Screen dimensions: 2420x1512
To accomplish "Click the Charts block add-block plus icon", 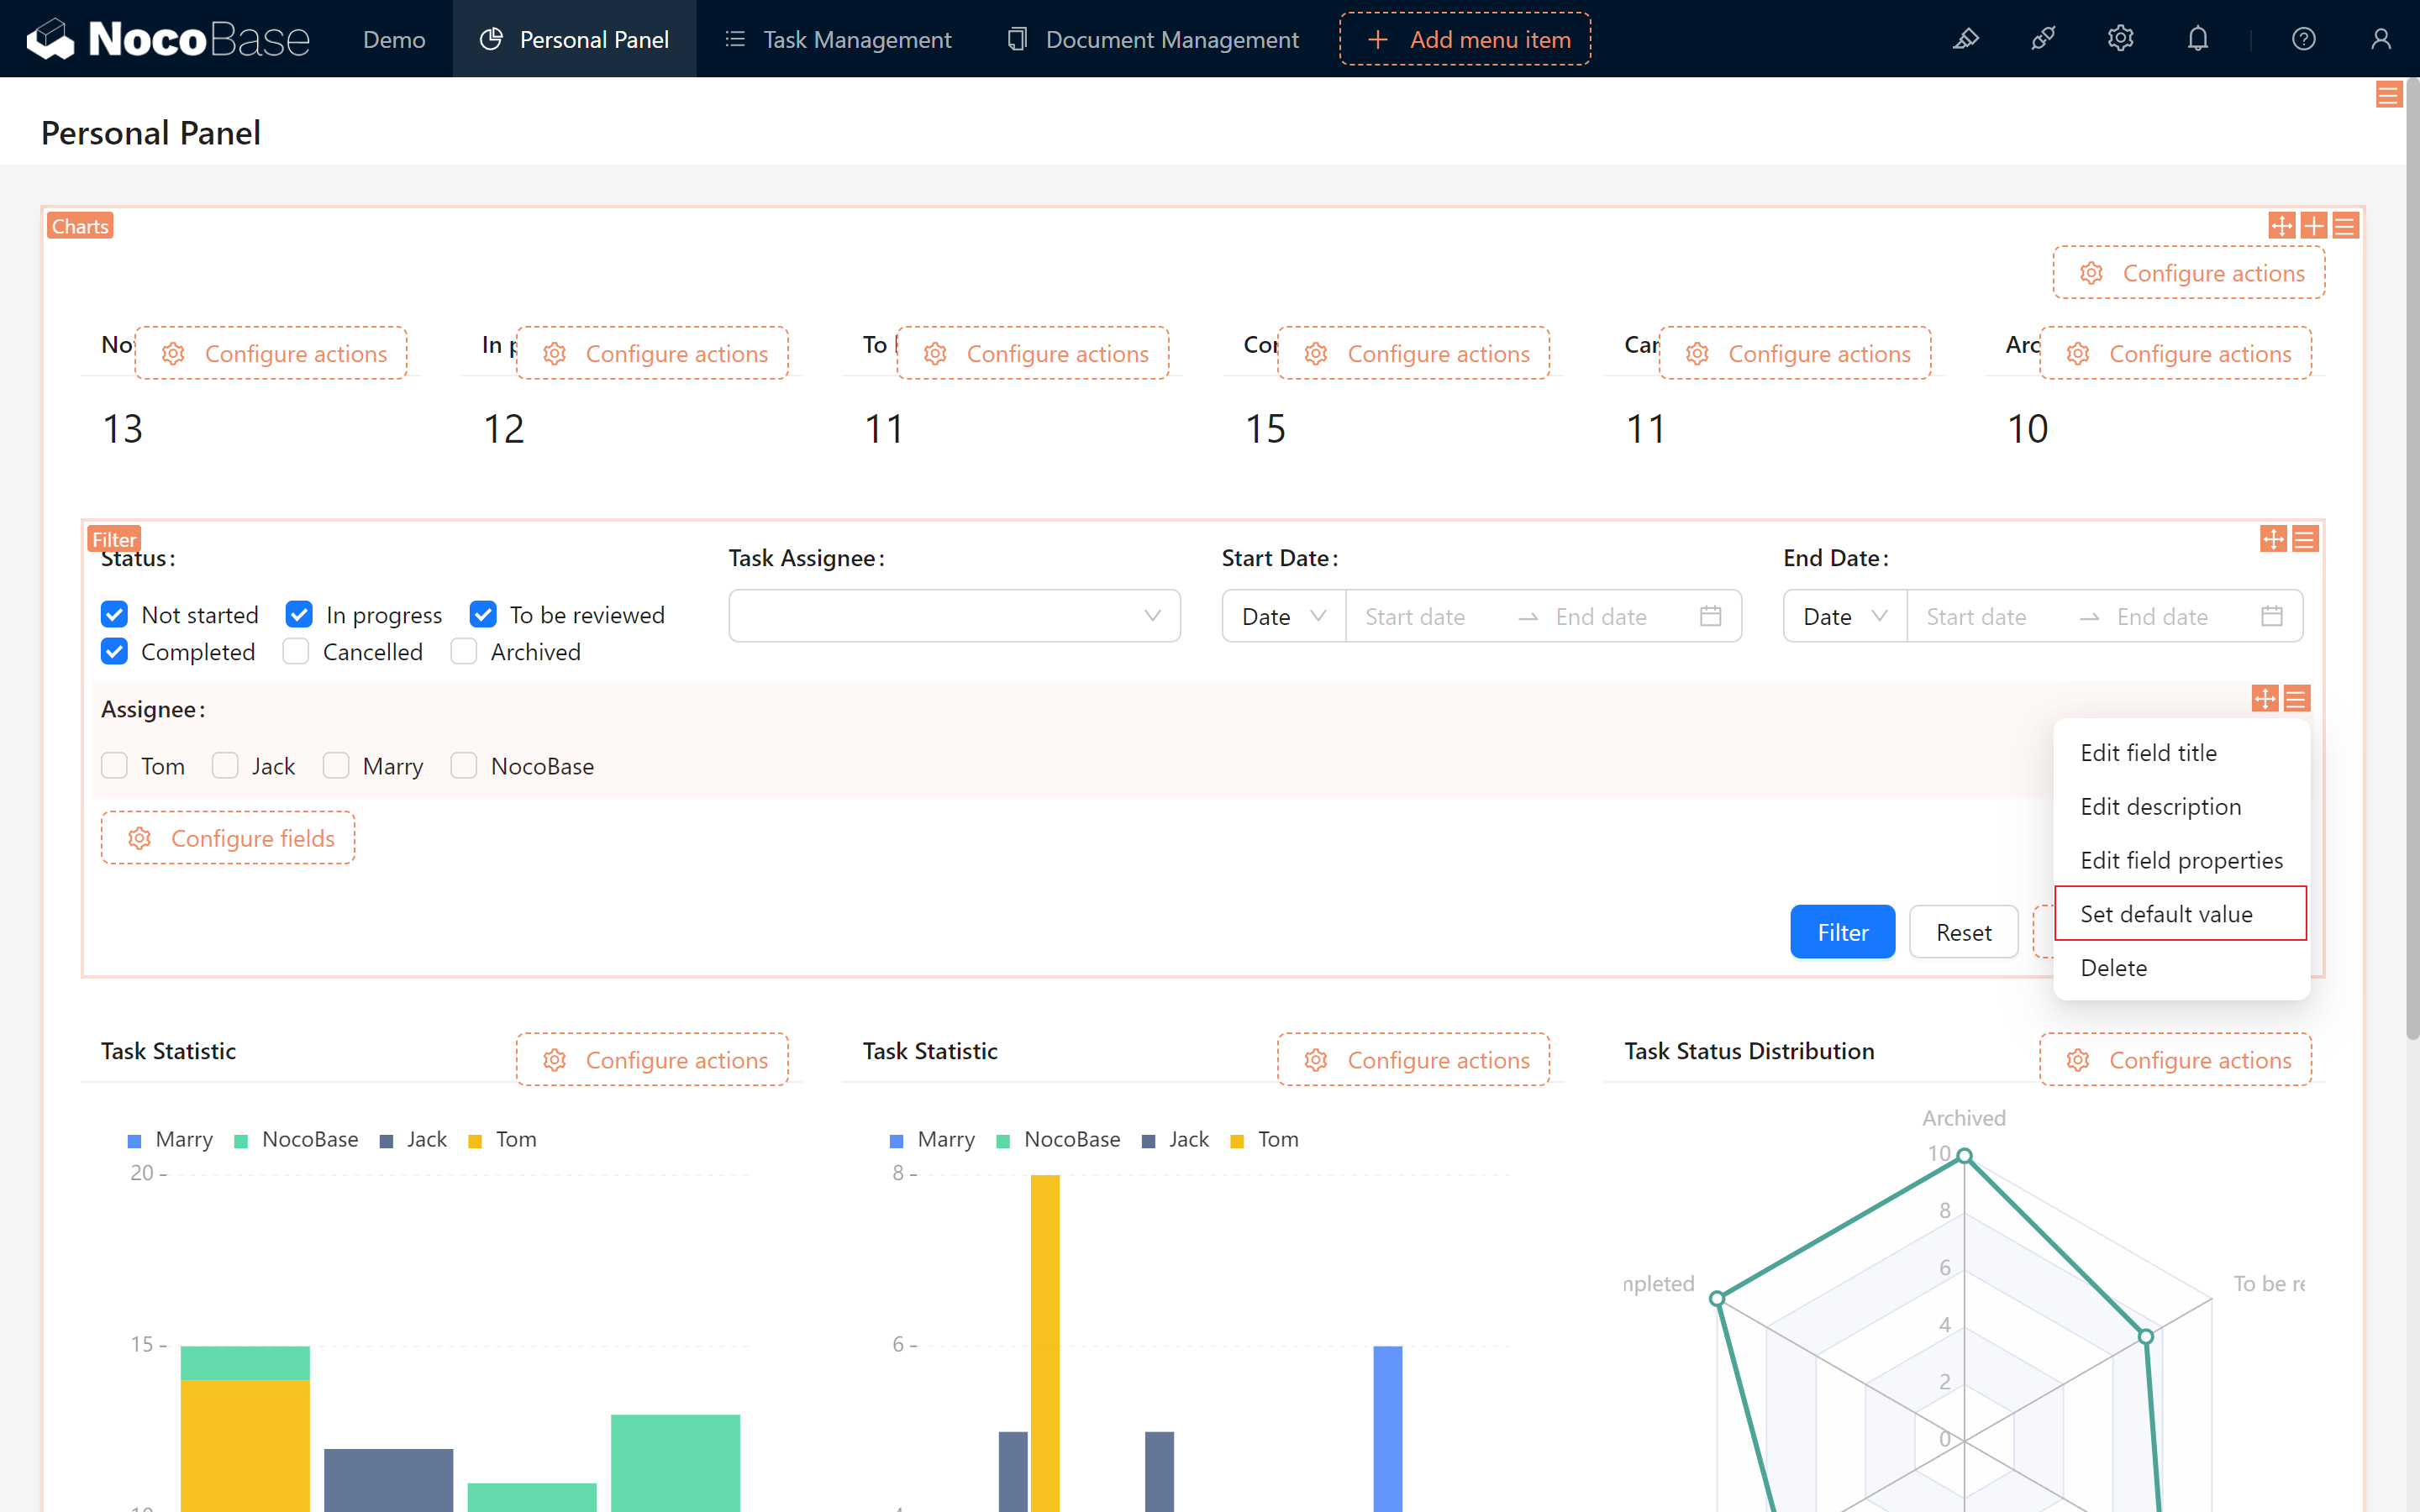I will click(x=2313, y=226).
